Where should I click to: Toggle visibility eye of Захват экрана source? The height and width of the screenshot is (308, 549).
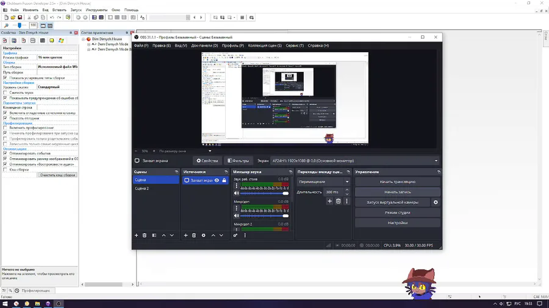coord(217,180)
